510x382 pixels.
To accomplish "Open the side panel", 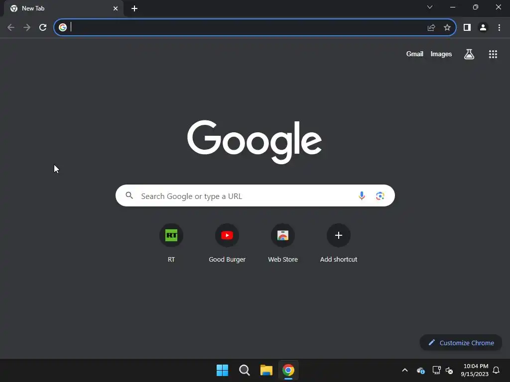I will [467, 28].
